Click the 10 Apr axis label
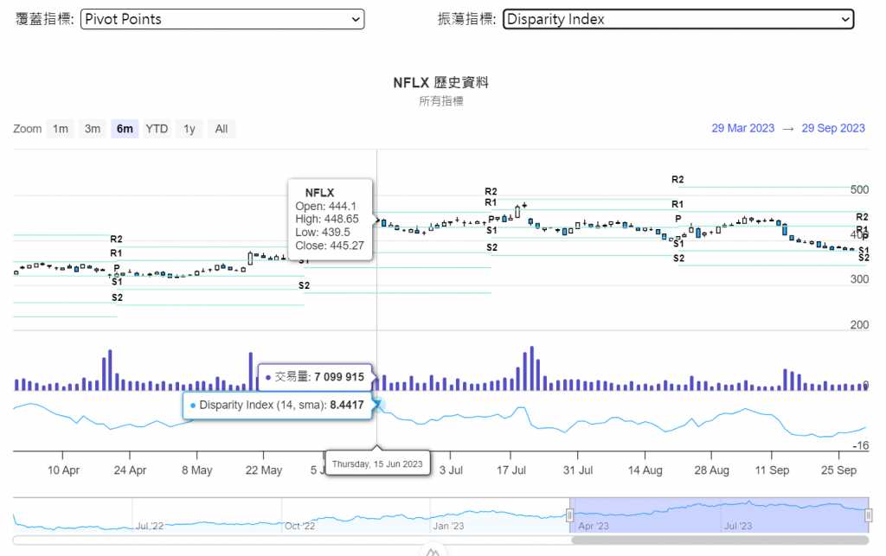 [x=63, y=470]
